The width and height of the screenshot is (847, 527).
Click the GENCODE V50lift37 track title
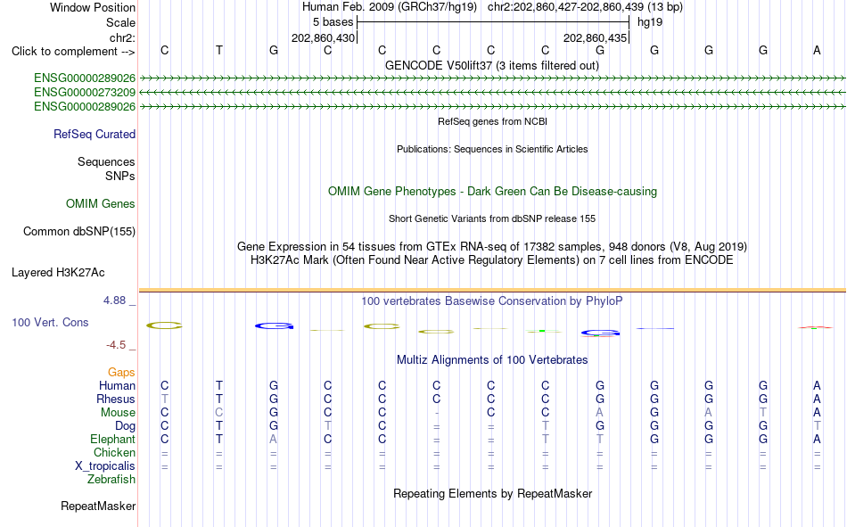[x=492, y=65]
